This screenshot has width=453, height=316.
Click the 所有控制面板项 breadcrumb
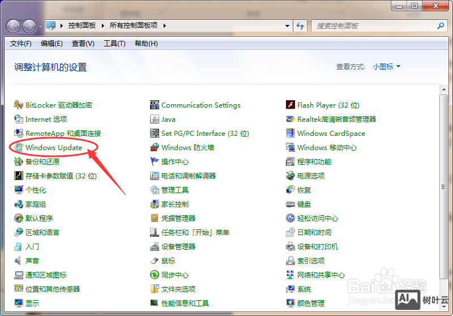click(x=134, y=25)
